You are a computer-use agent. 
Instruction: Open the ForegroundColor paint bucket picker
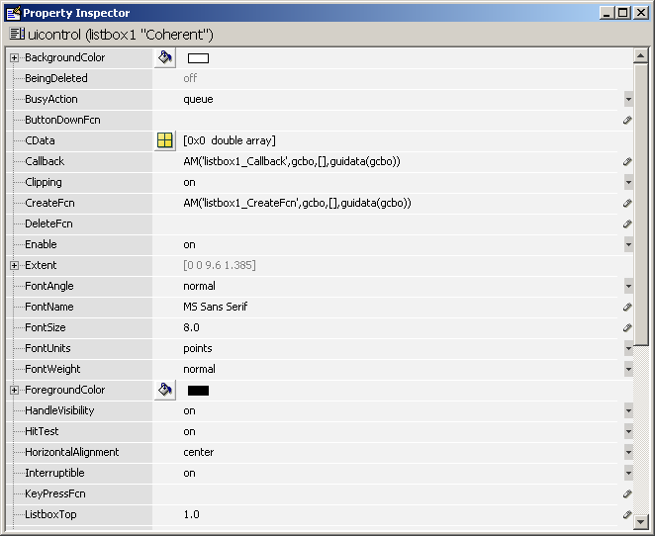pos(165,390)
